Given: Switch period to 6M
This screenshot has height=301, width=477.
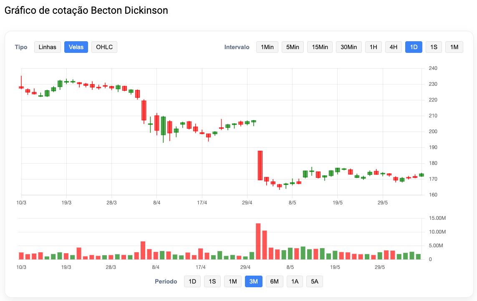Looking at the screenshot, I should pos(275,281).
